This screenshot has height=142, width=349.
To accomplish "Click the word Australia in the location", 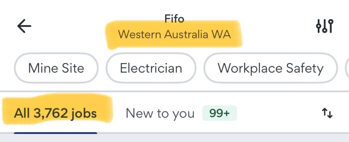I will [186, 34].
